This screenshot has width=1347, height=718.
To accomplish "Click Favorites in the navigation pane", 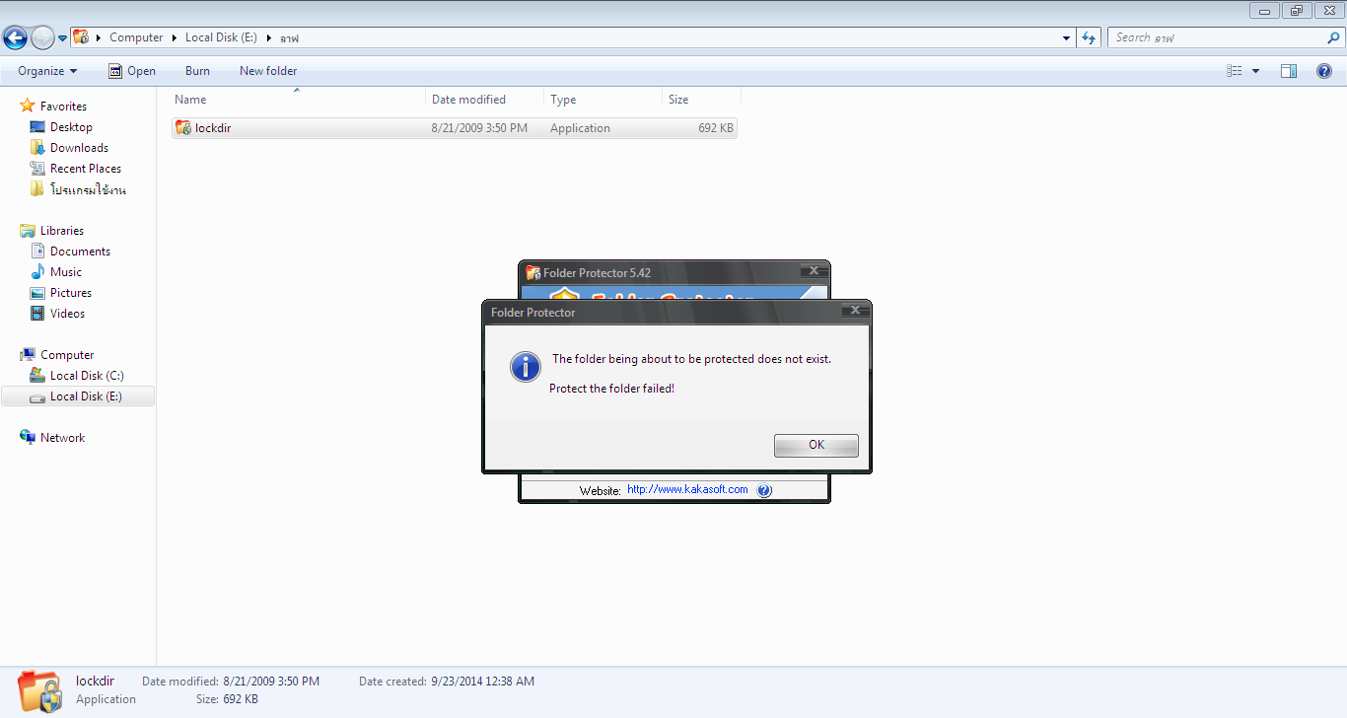I will 63,107.
